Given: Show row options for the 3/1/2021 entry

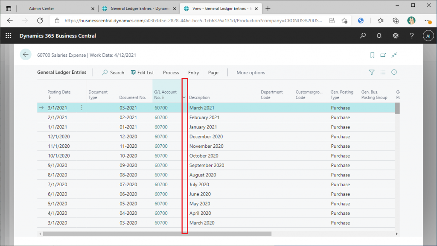Looking at the screenshot, I should [x=82, y=108].
